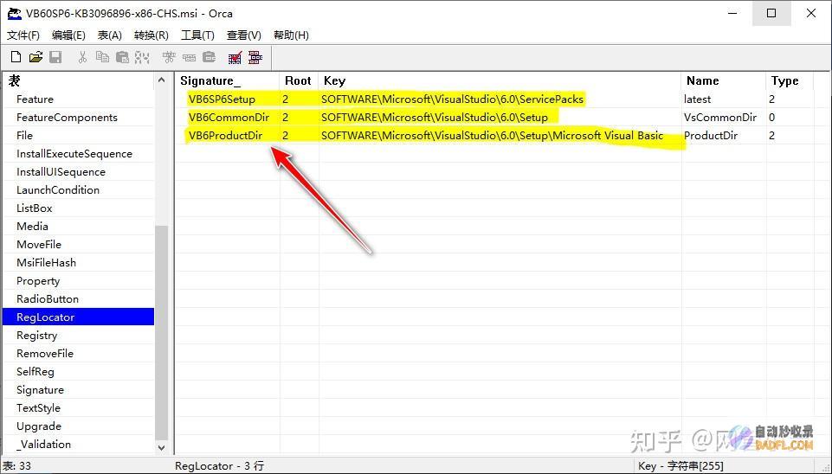Select the TextStyle table

(38, 408)
